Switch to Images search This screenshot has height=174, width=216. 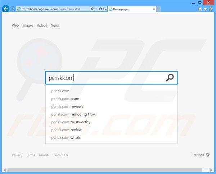click(28, 26)
